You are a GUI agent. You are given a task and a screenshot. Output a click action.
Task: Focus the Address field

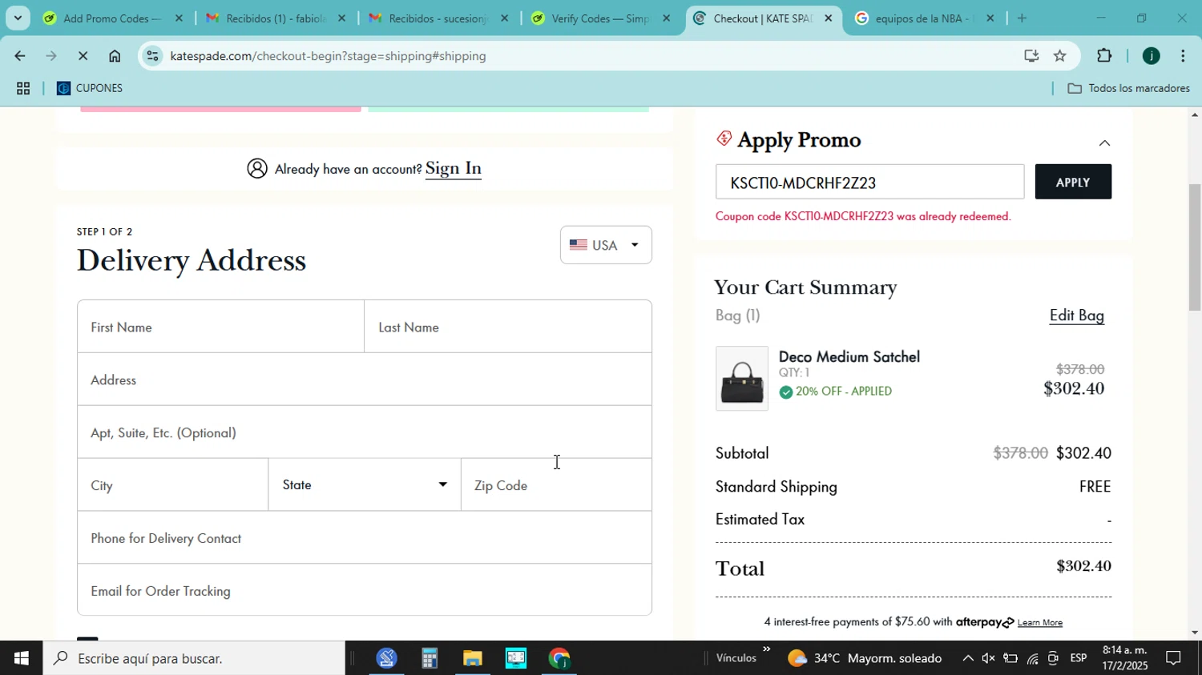click(x=365, y=380)
